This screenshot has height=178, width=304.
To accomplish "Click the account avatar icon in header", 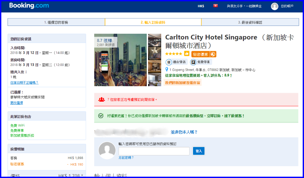I will (x=274, y=6).
